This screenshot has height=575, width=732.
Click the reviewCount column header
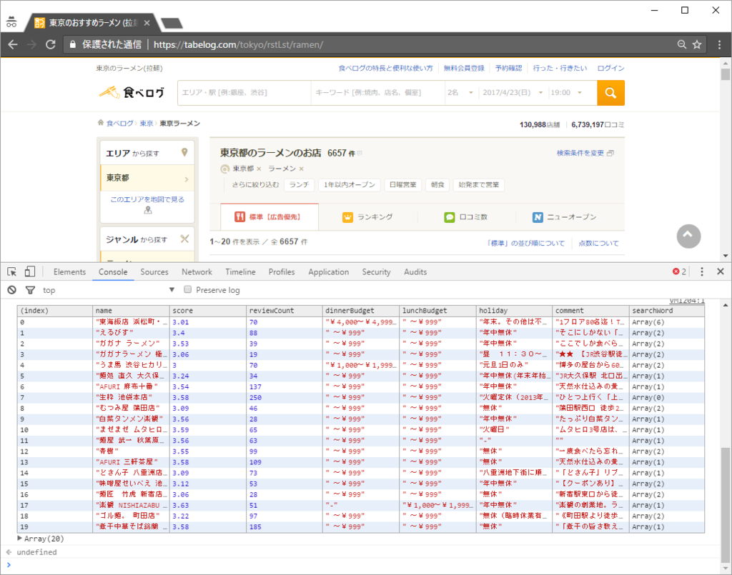coord(285,311)
